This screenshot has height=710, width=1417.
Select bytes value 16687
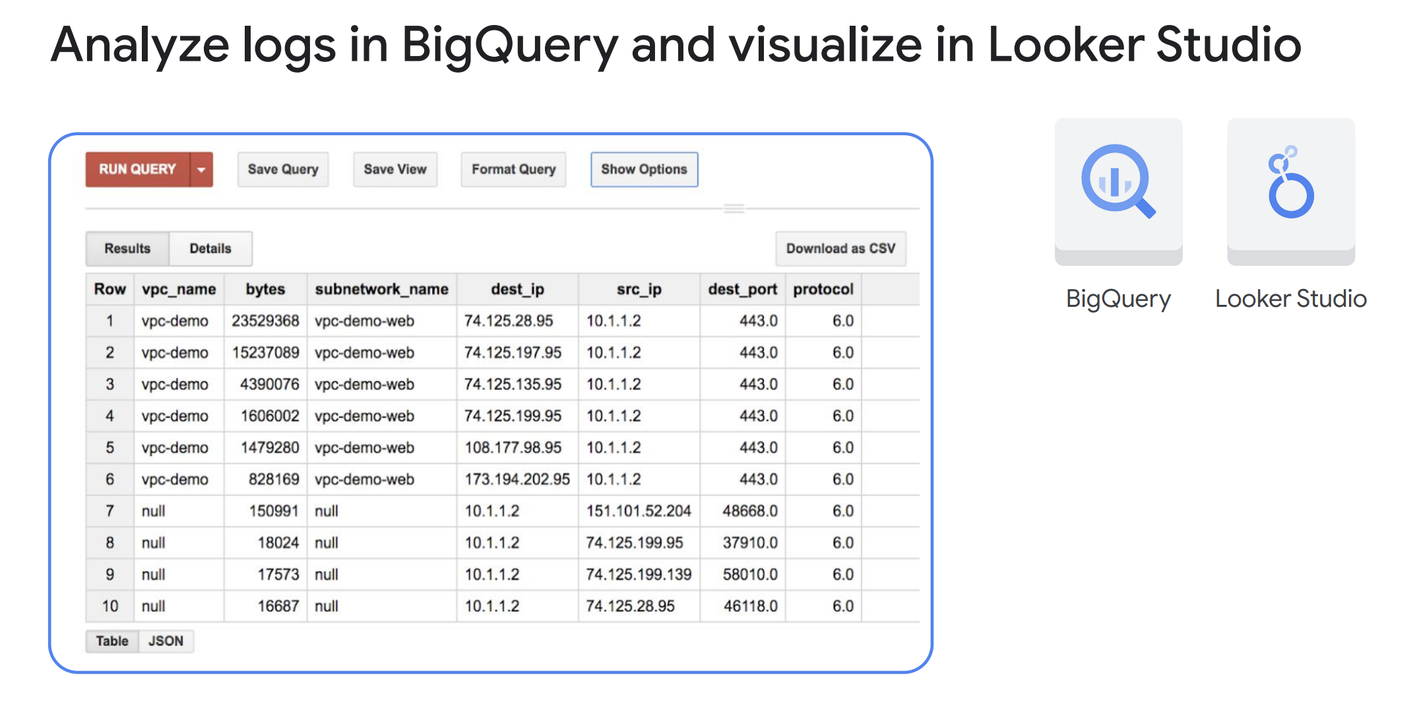click(x=278, y=606)
